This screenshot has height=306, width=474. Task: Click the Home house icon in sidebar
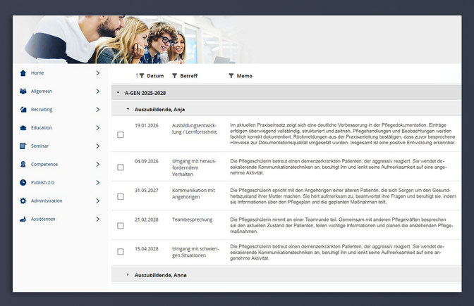[23, 73]
